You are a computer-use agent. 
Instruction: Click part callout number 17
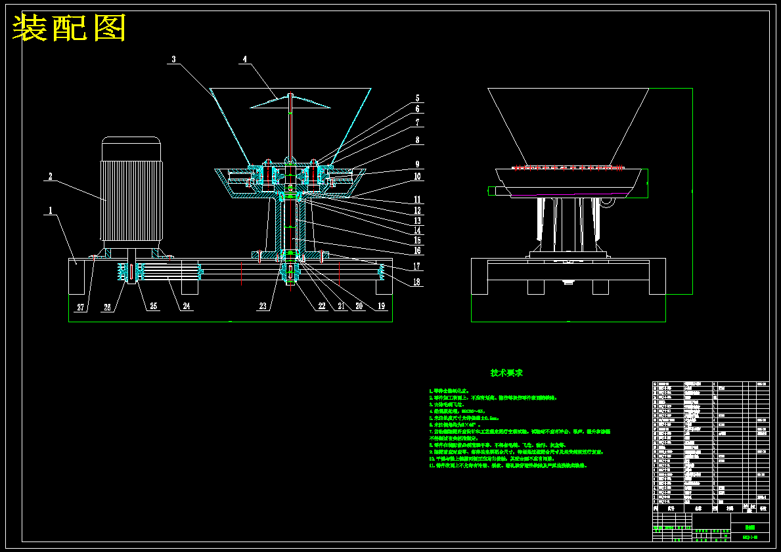pos(417,266)
